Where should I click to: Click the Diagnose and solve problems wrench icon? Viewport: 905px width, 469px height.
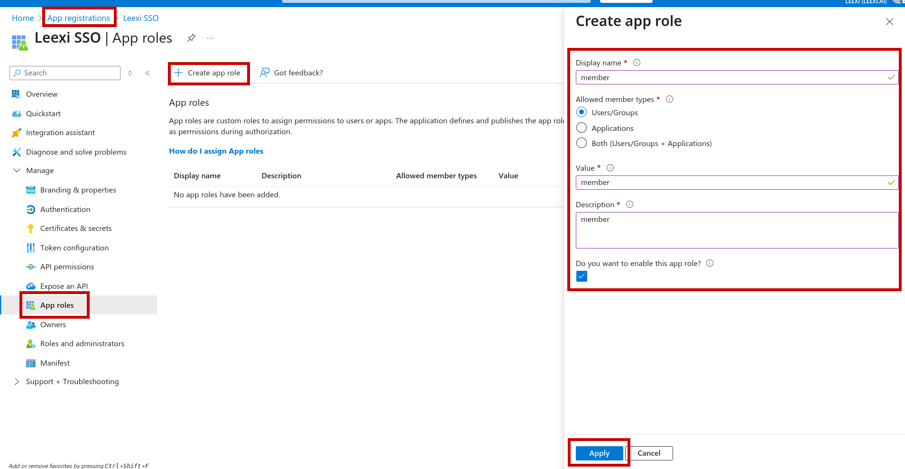pyautogui.click(x=17, y=152)
